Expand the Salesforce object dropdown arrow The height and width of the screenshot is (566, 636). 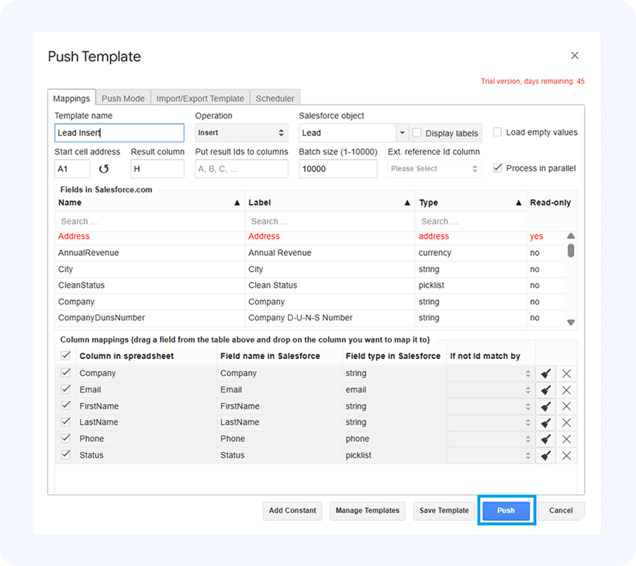click(401, 133)
